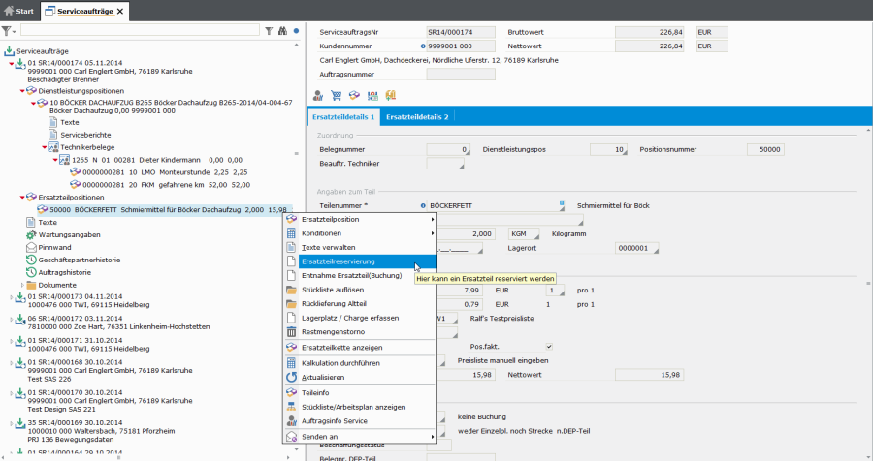Click the binoculars search icon
873x461 pixels.
coord(283,31)
